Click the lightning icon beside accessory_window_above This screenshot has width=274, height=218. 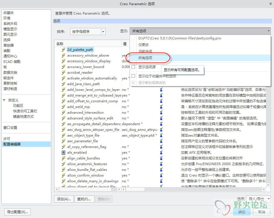click(64, 55)
